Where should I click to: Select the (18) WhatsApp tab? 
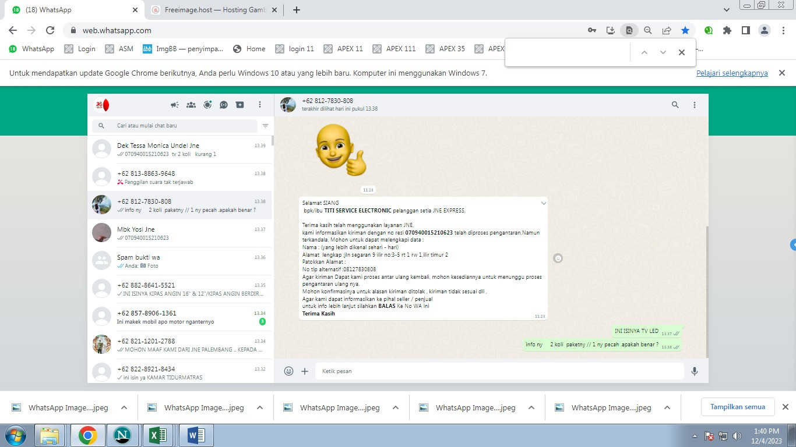pos(76,10)
